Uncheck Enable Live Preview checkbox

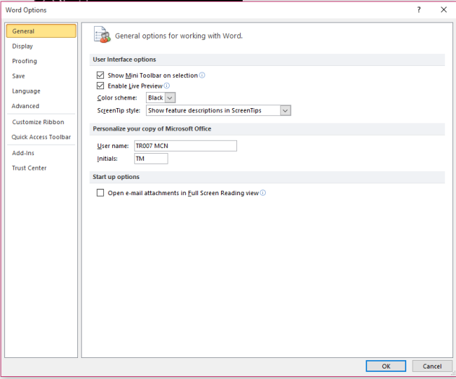100,86
